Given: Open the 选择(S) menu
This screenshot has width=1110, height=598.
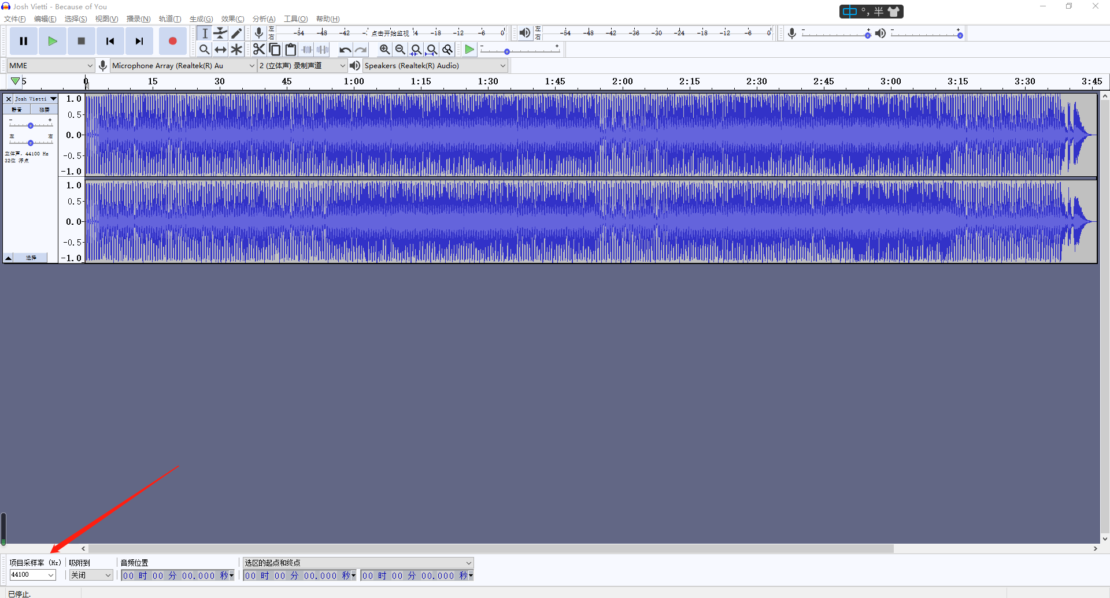Looking at the screenshot, I should click(76, 19).
